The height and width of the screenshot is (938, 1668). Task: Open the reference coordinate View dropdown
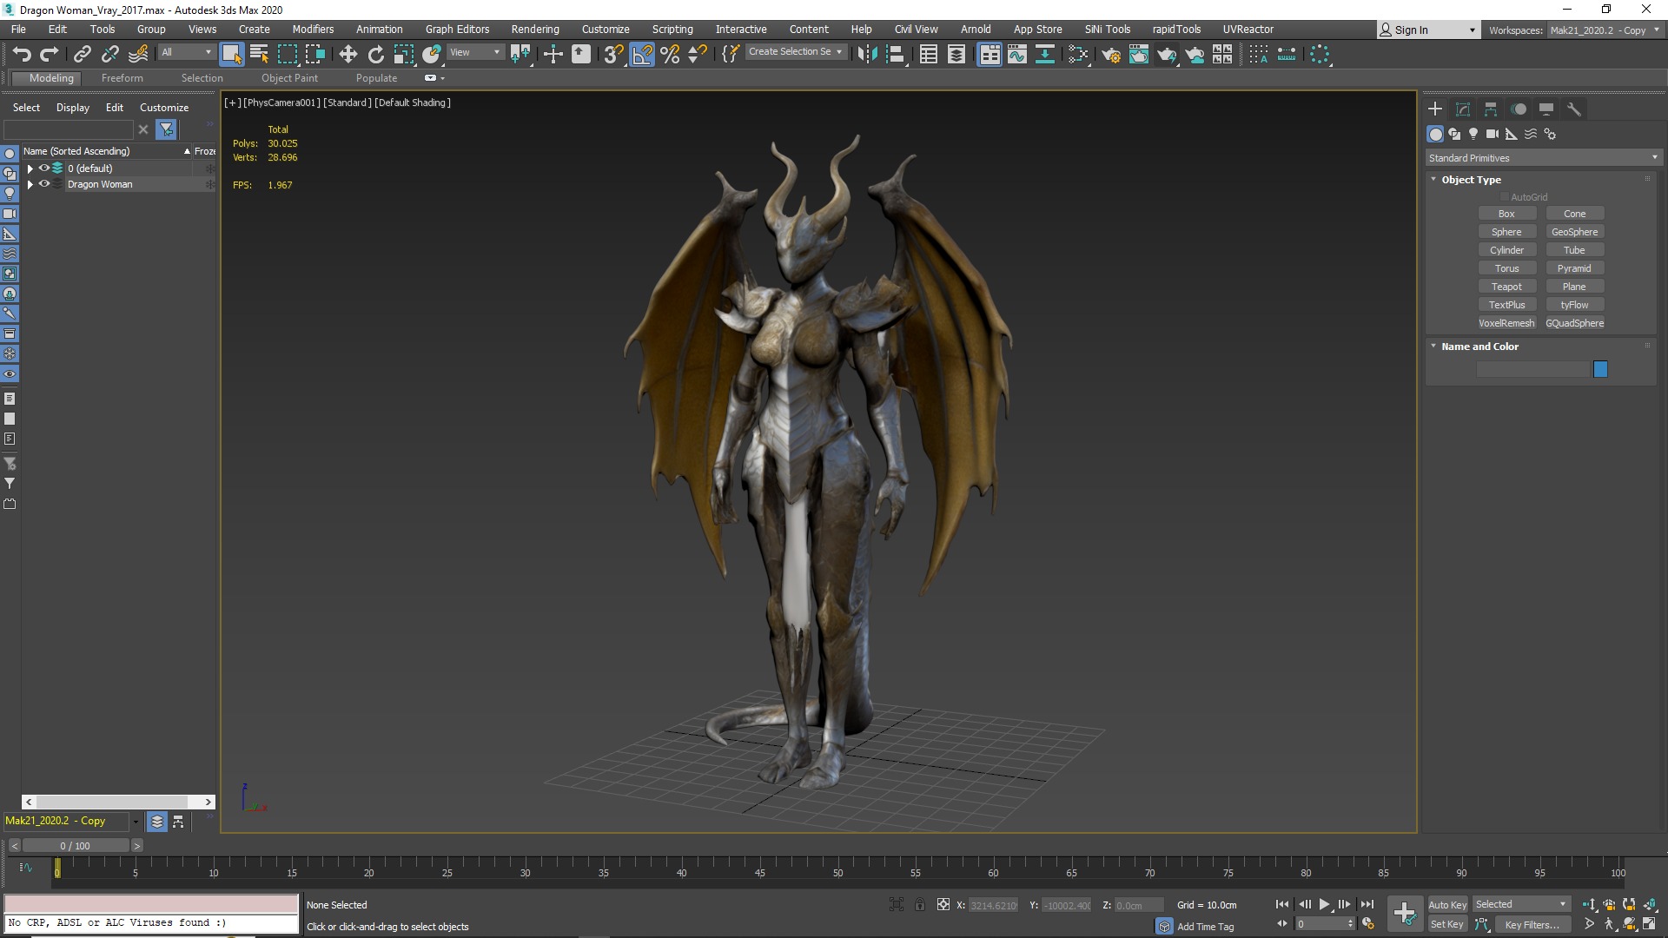coord(474,52)
